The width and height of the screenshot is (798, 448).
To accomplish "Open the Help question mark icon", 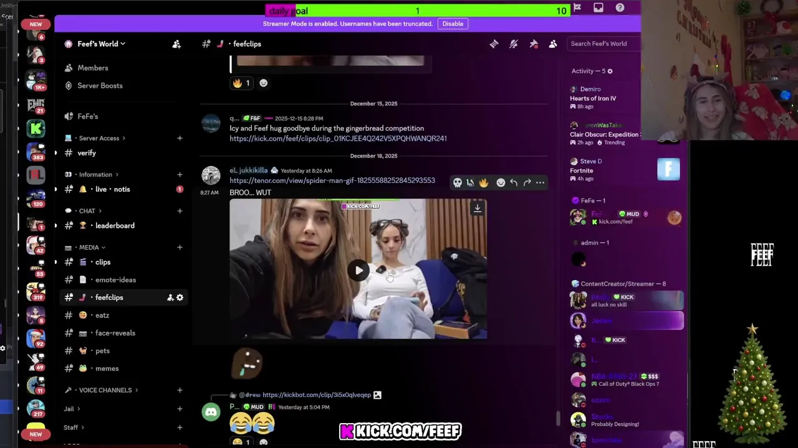I will point(620,7).
